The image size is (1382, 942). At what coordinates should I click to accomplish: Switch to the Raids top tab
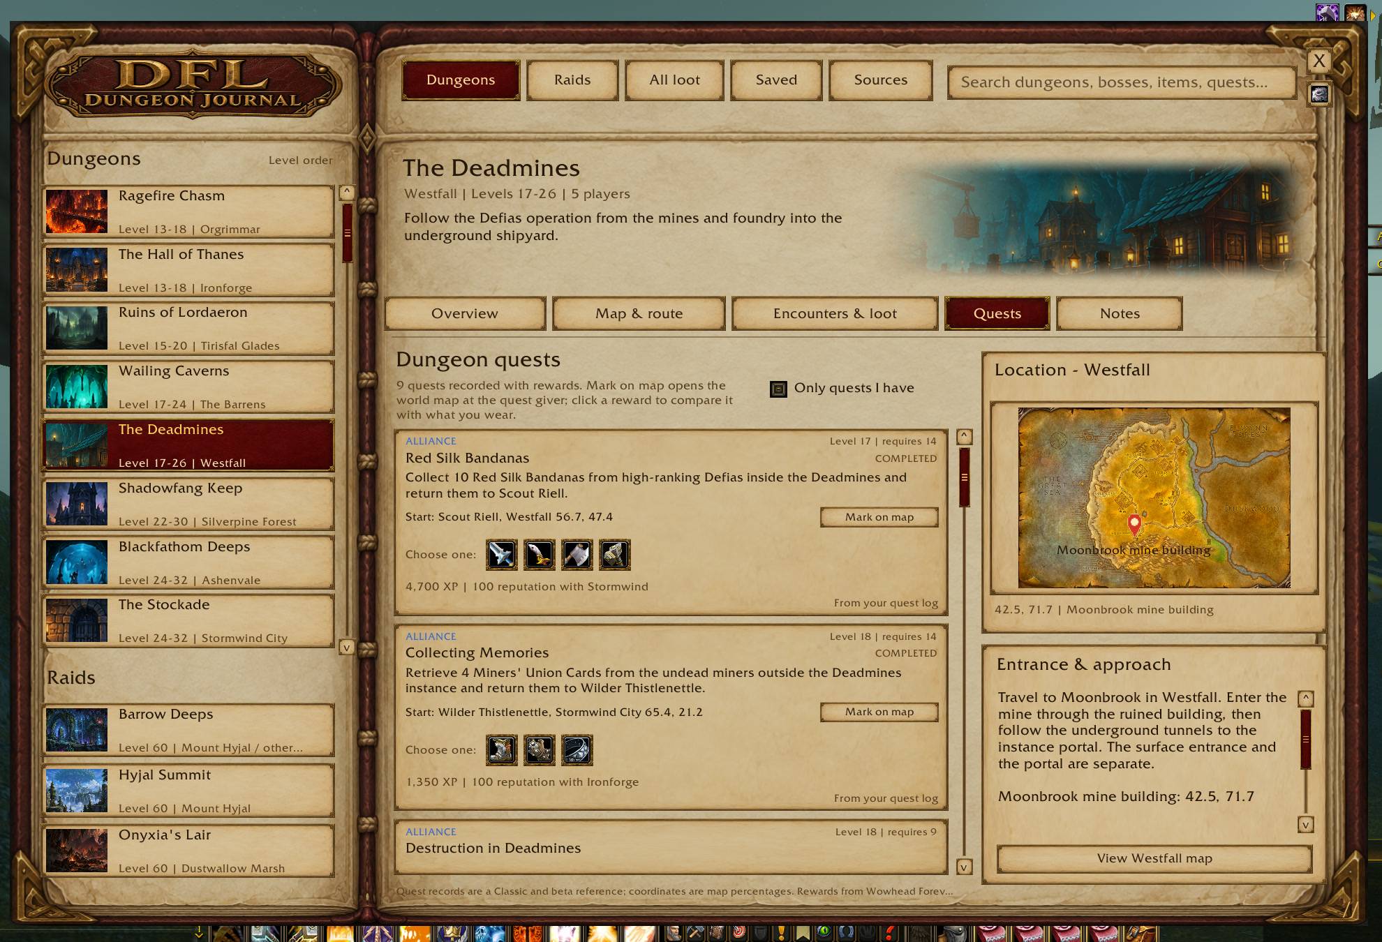tap(572, 80)
